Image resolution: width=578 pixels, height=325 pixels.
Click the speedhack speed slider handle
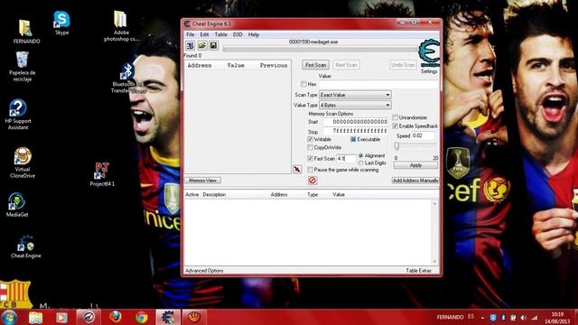click(396, 146)
